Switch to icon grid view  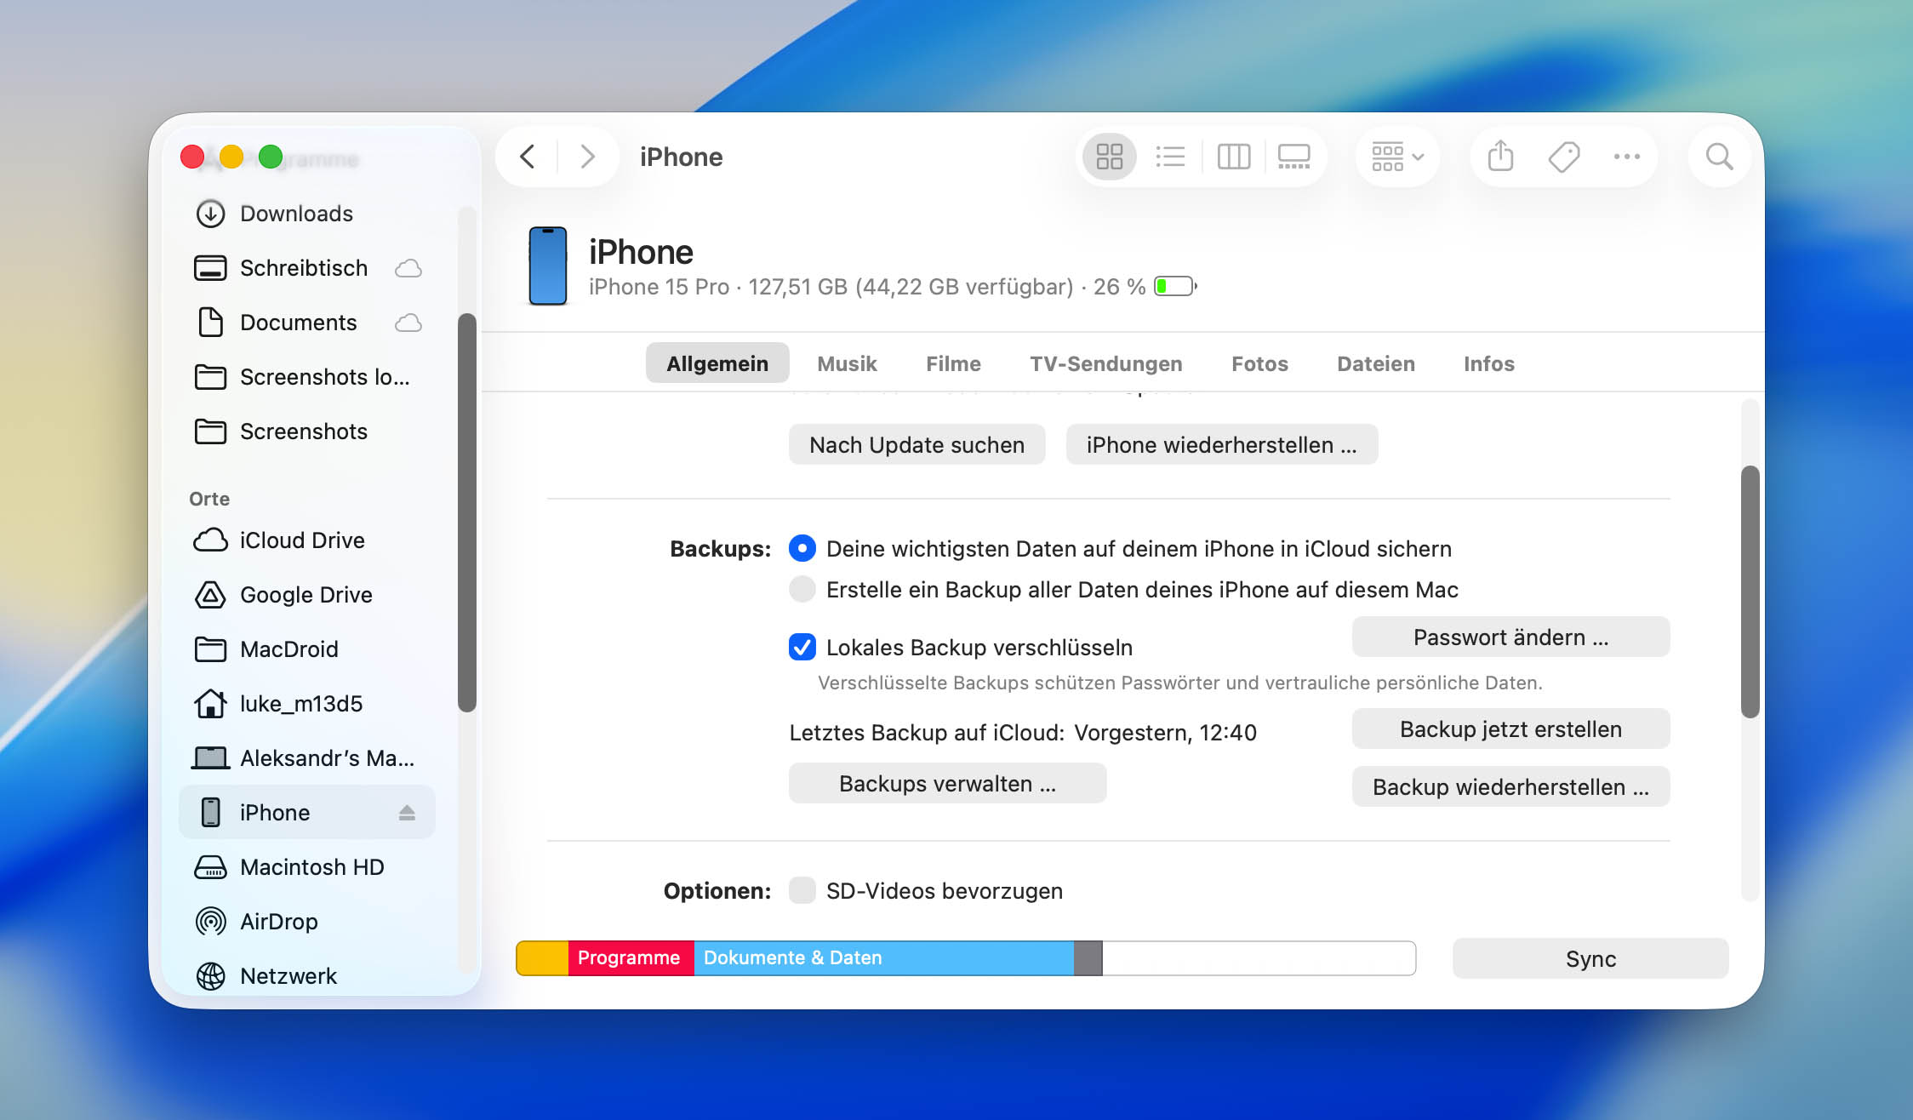coord(1109,157)
